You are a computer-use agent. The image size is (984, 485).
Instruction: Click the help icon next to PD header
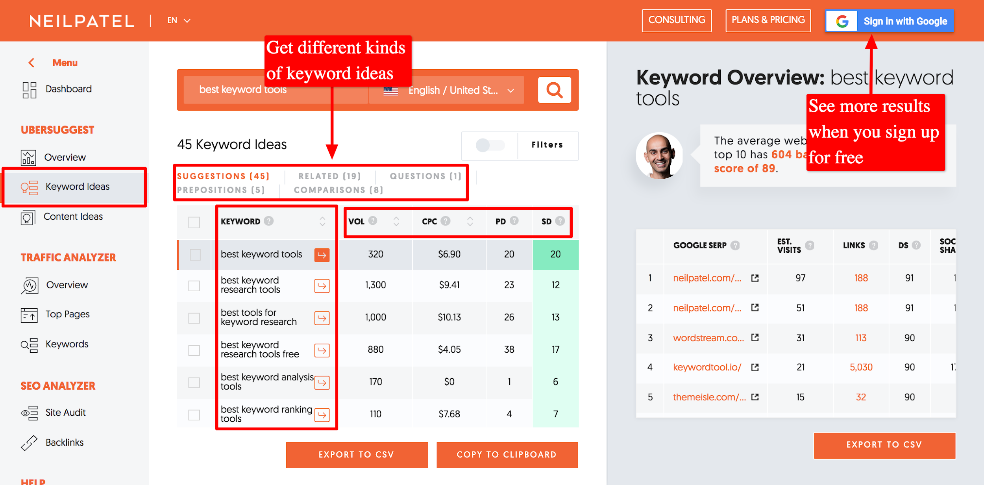514,220
